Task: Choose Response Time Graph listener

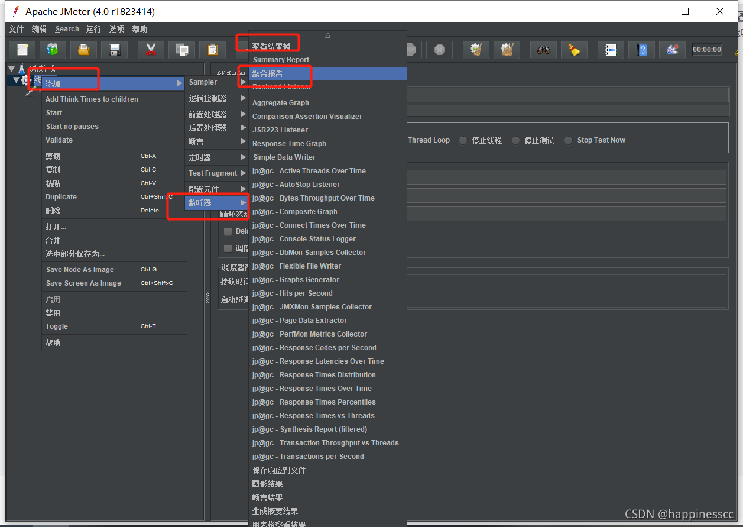Action: point(328,144)
